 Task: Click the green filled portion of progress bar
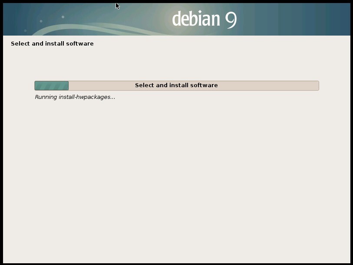pyautogui.click(x=51, y=85)
